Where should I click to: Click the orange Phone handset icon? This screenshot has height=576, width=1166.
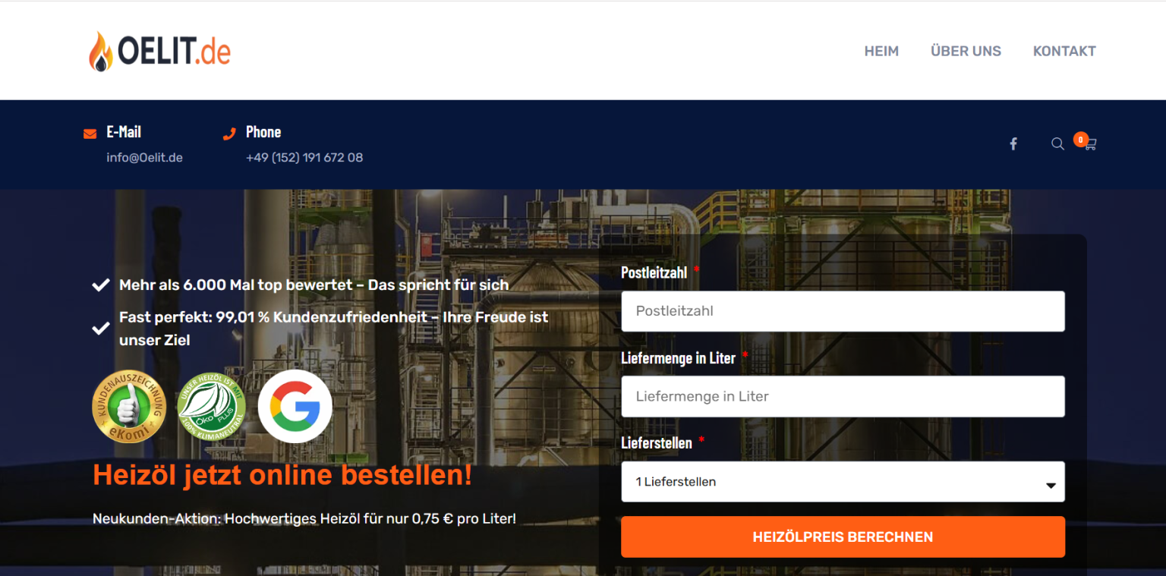pyautogui.click(x=229, y=134)
